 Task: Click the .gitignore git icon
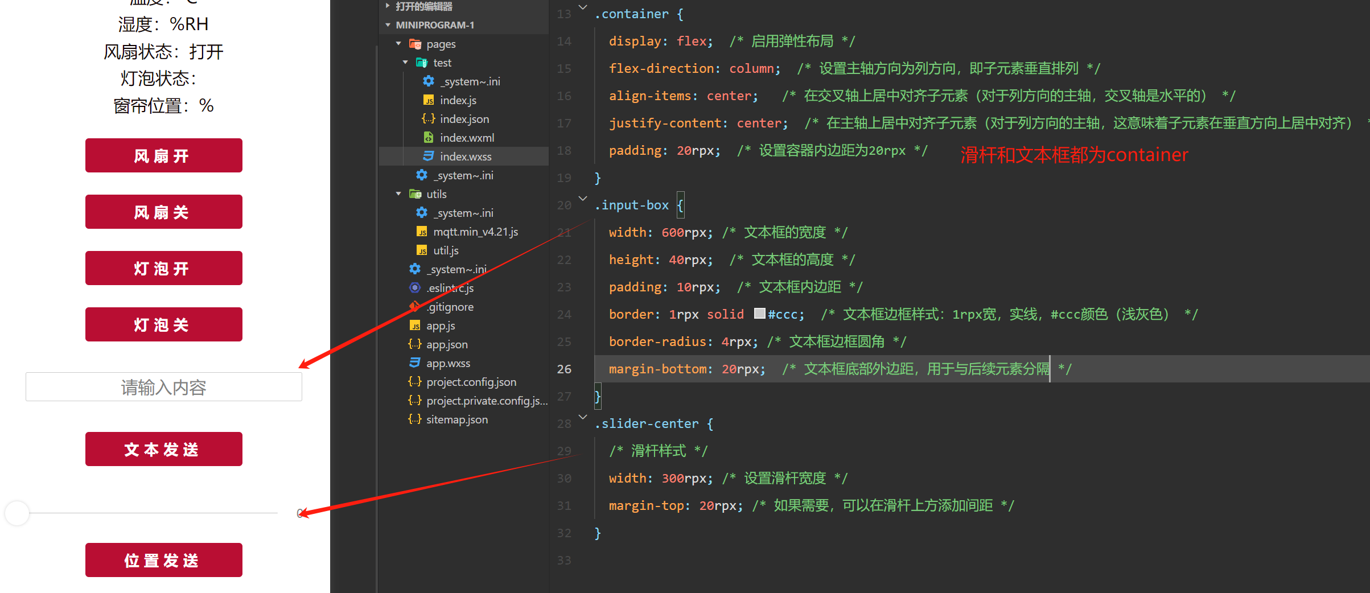[415, 307]
